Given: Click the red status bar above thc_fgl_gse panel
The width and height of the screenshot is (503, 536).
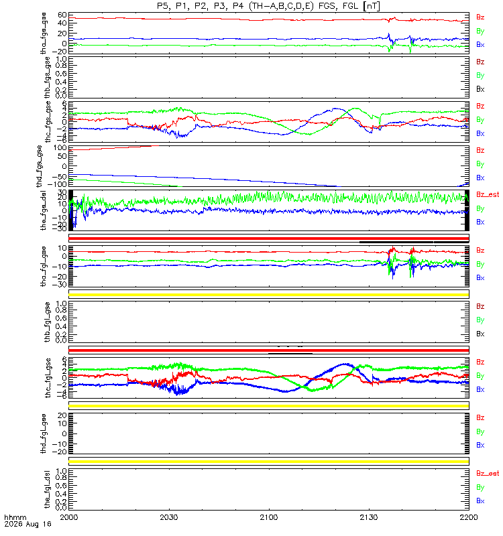Looking at the screenshot, I should point(269,350).
